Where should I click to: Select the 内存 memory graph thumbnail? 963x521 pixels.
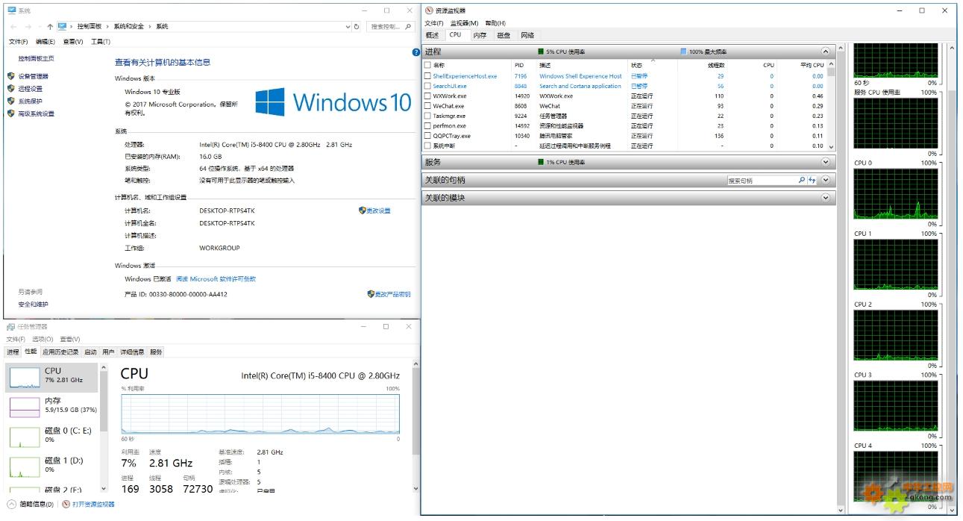(x=24, y=407)
